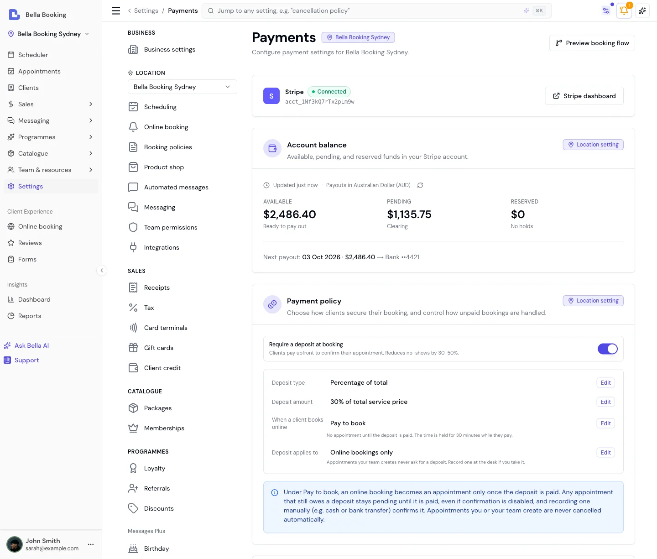This screenshot has width=657, height=559.
Task: Expand the Sales sidebar submenu
Action: tap(91, 104)
